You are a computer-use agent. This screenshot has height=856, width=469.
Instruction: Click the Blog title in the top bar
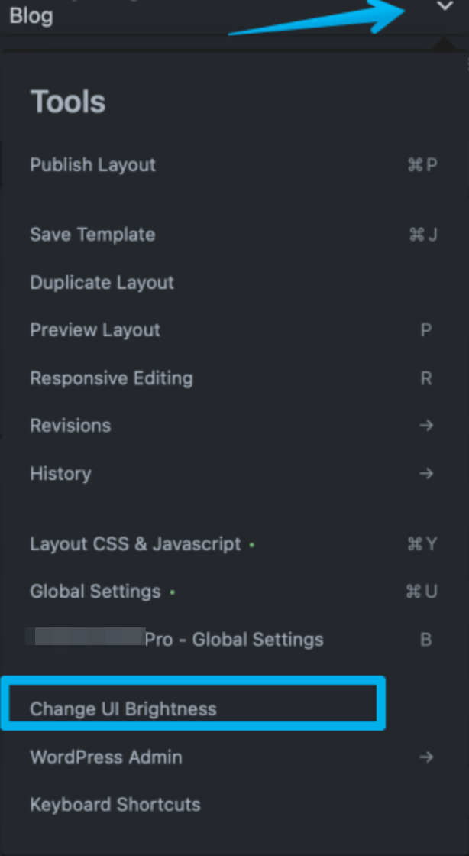tap(31, 15)
